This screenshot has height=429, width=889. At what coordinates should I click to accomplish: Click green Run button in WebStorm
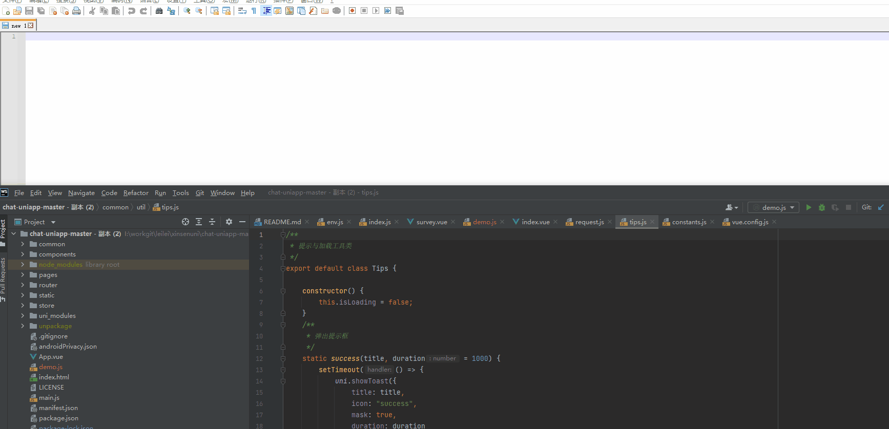(809, 207)
